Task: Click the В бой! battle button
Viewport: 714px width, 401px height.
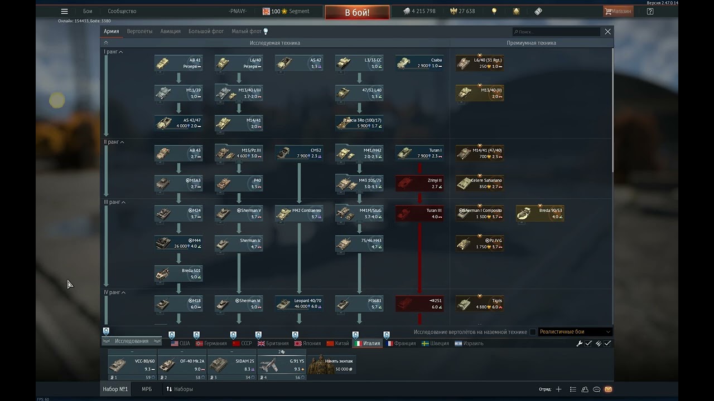Action: click(x=357, y=12)
